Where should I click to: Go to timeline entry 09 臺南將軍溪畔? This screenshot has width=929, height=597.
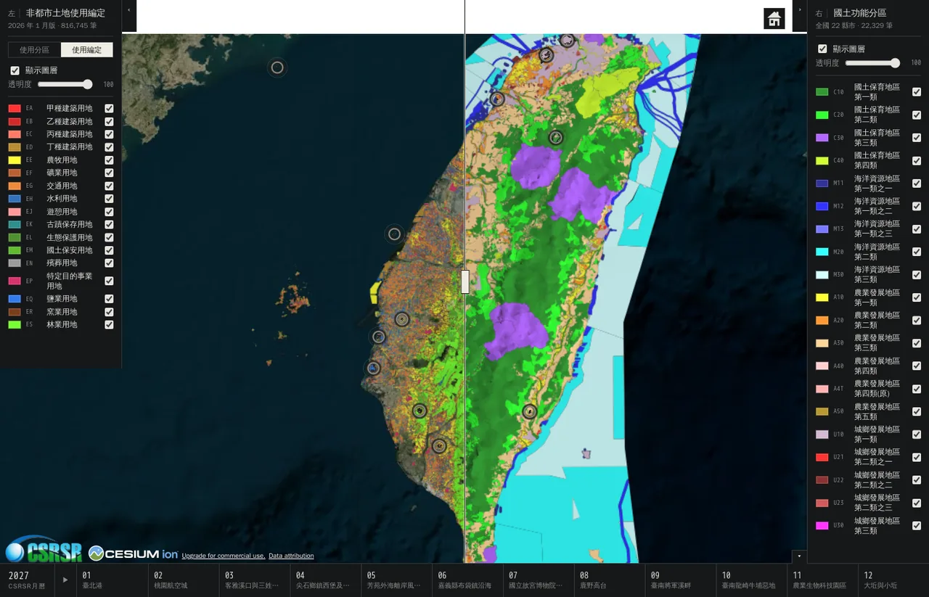(680, 580)
